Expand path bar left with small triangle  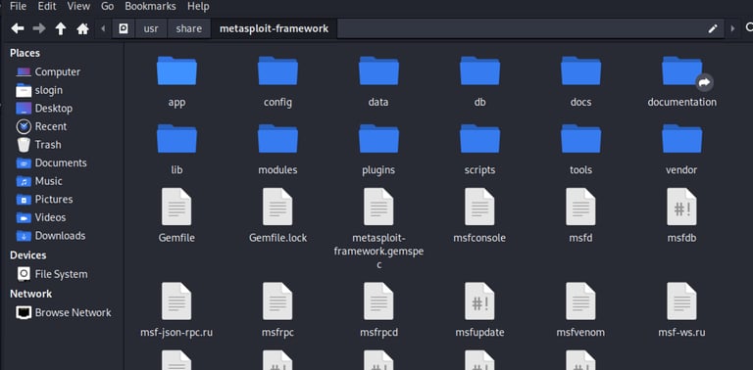click(103, 28)
